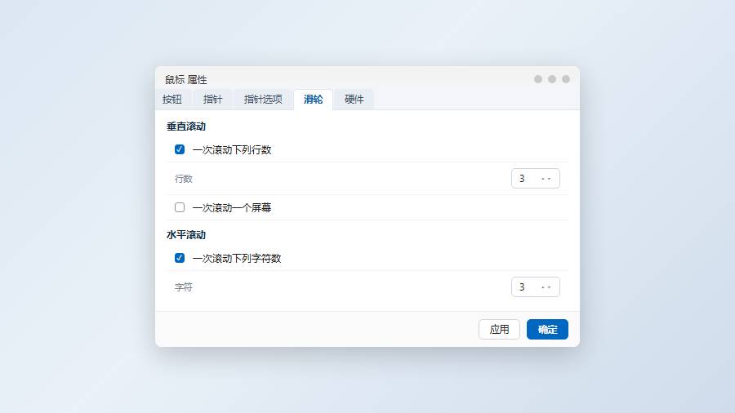The height and width of the screenshot is (413, 735).
Task: Click the 字符 number value 3
Action: point(522,287)
